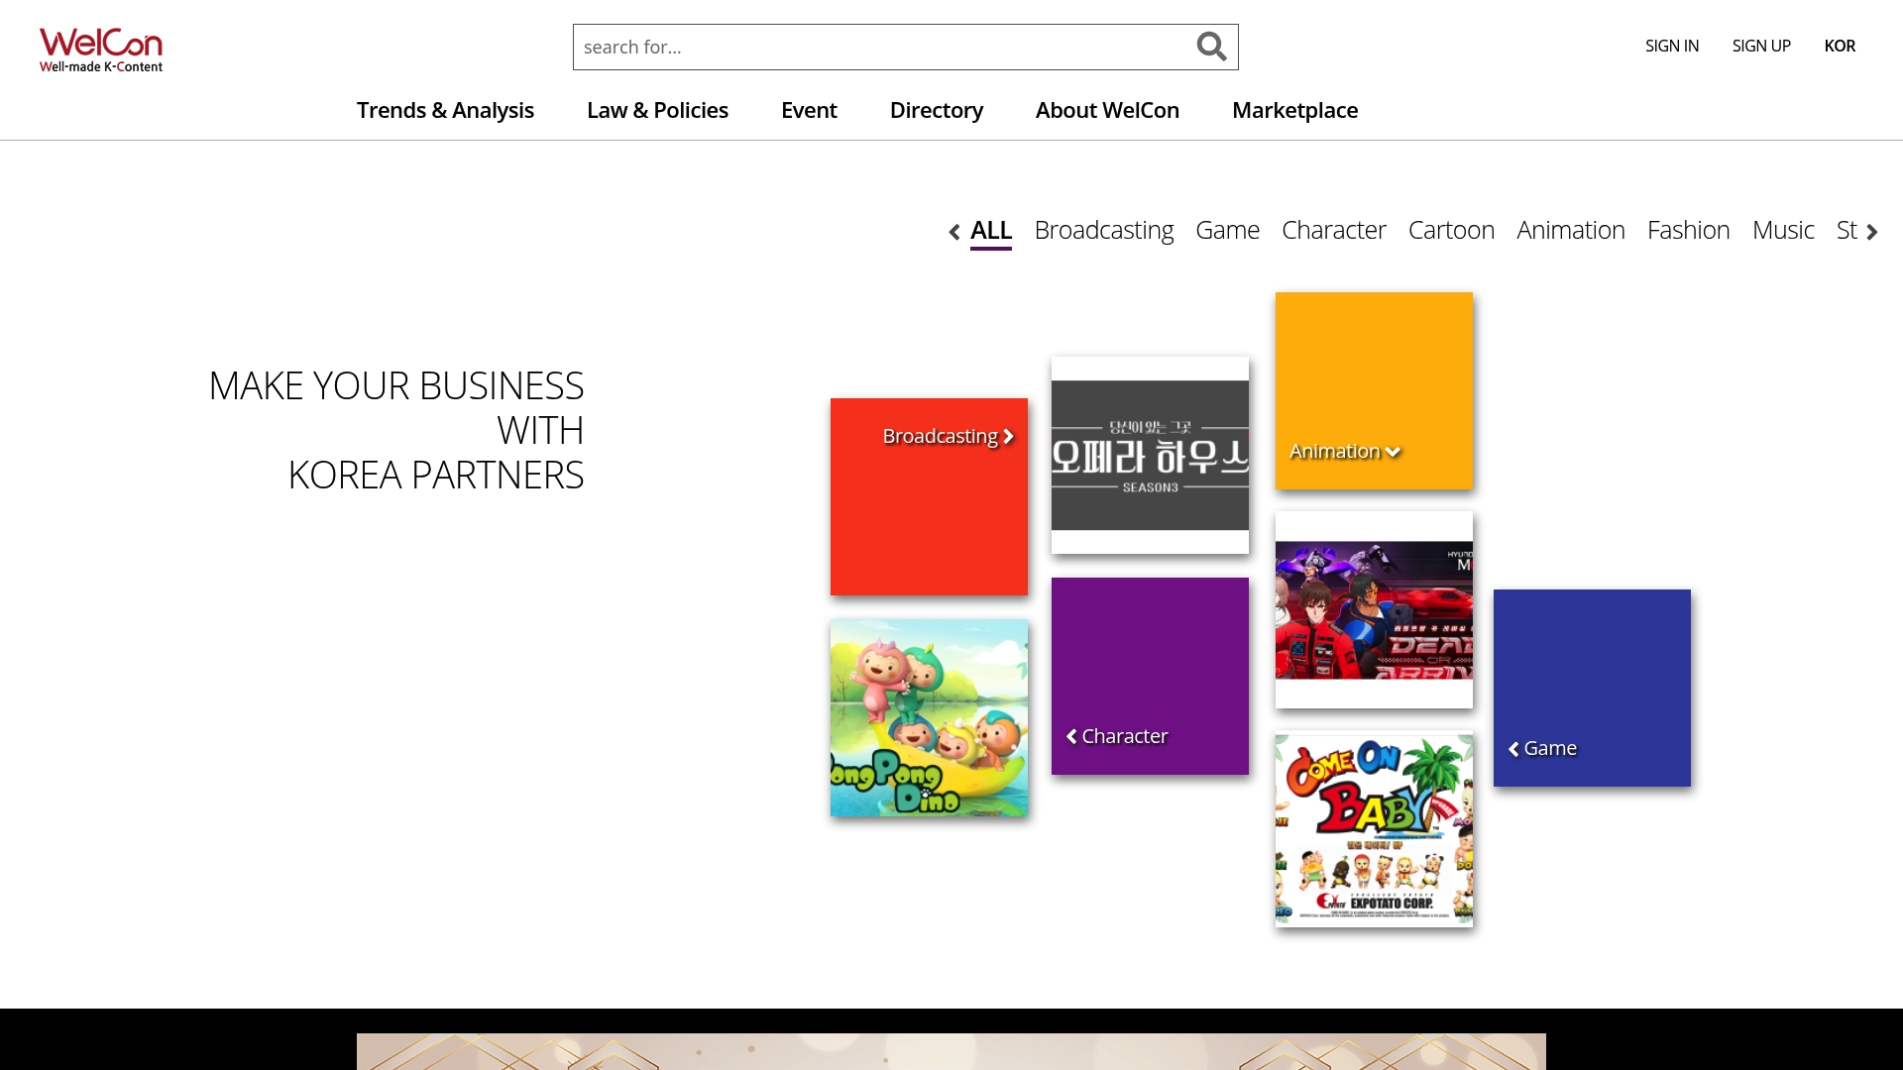Open the purple Character tile
Image resolution: width=1903 pixels, height=1070 pixels.
(x=1150, y=676)
